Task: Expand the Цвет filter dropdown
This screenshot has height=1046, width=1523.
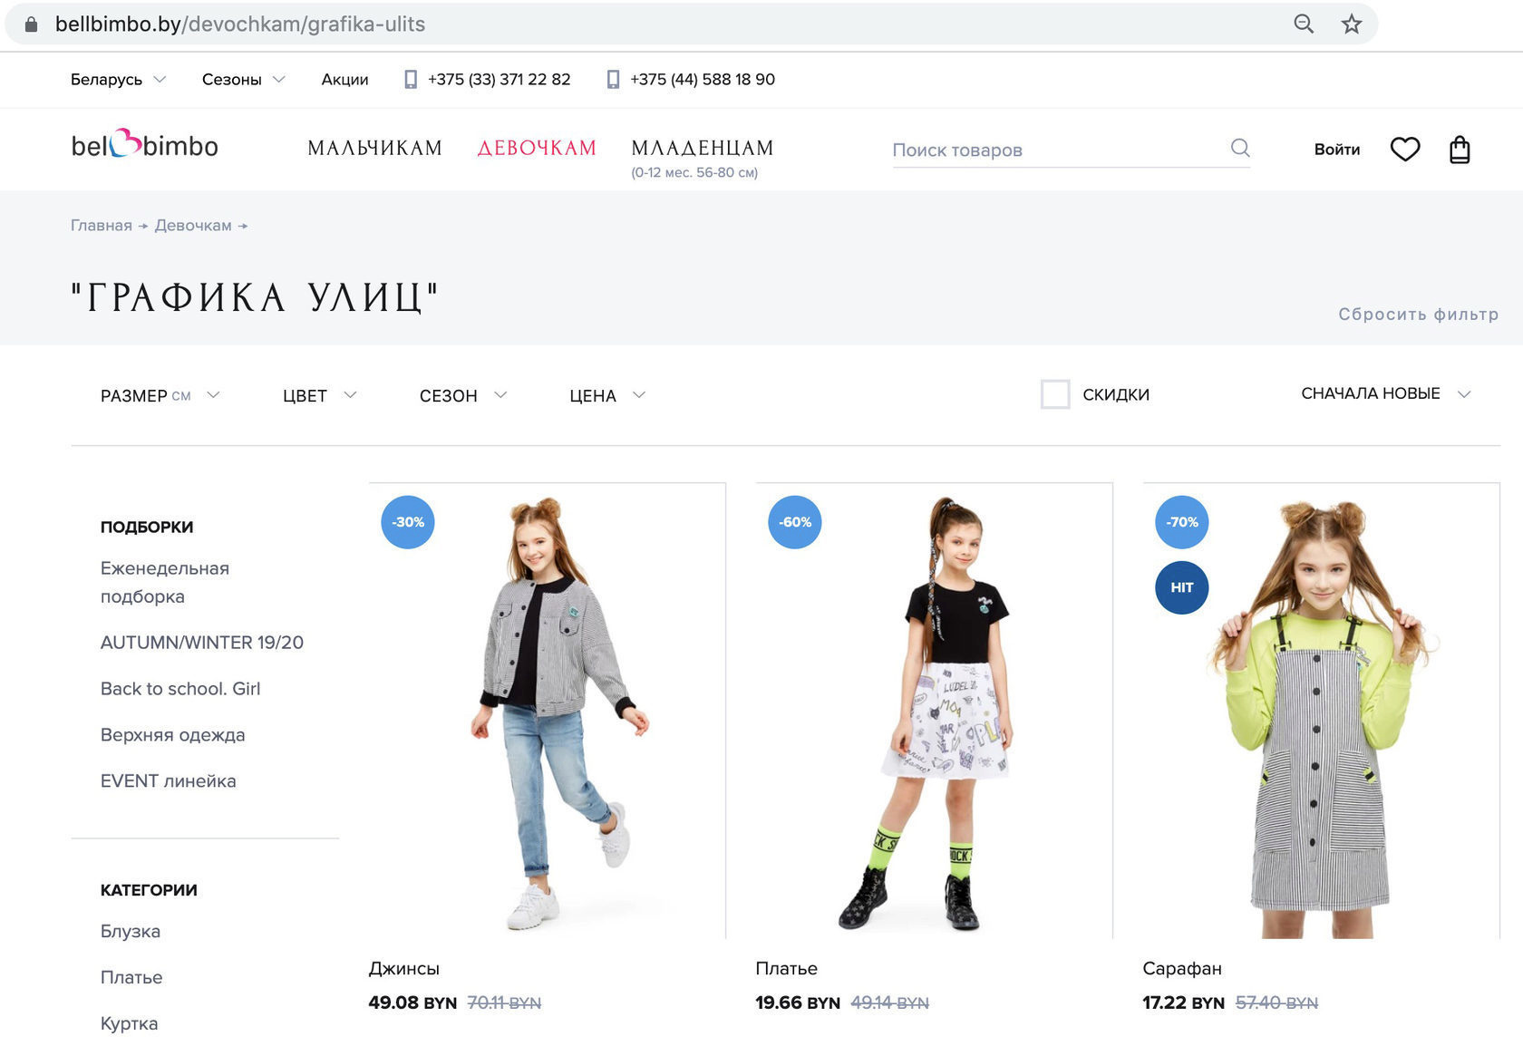Action: pos(319,395)
